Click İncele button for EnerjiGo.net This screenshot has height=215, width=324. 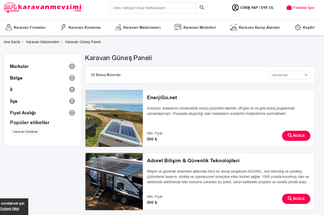296,136
